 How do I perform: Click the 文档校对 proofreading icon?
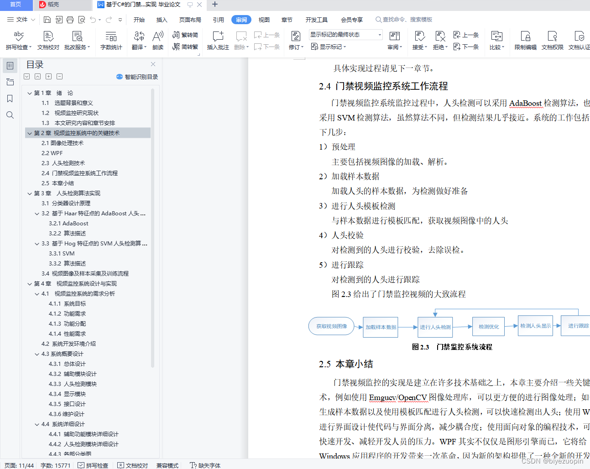[48, 40]
